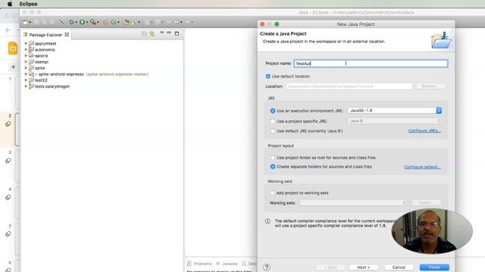Screen dimensions: 485x272
Task: Select Use project folder as root
Action: coord(273,158)
